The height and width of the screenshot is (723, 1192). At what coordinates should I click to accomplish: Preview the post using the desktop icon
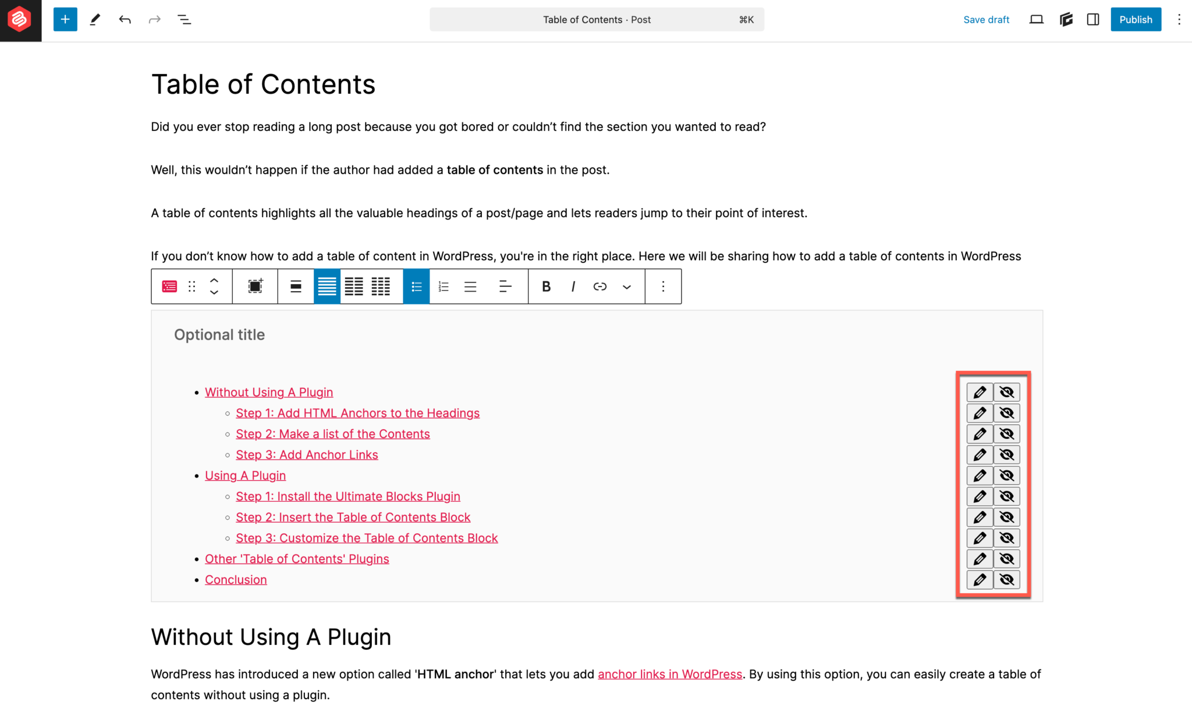coord(1036,19)
